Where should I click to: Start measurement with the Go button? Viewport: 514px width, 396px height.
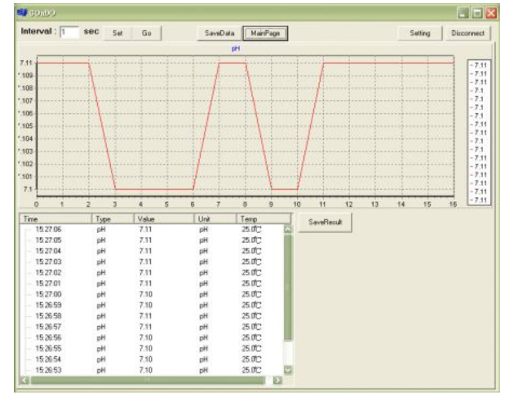pos(147,33)
